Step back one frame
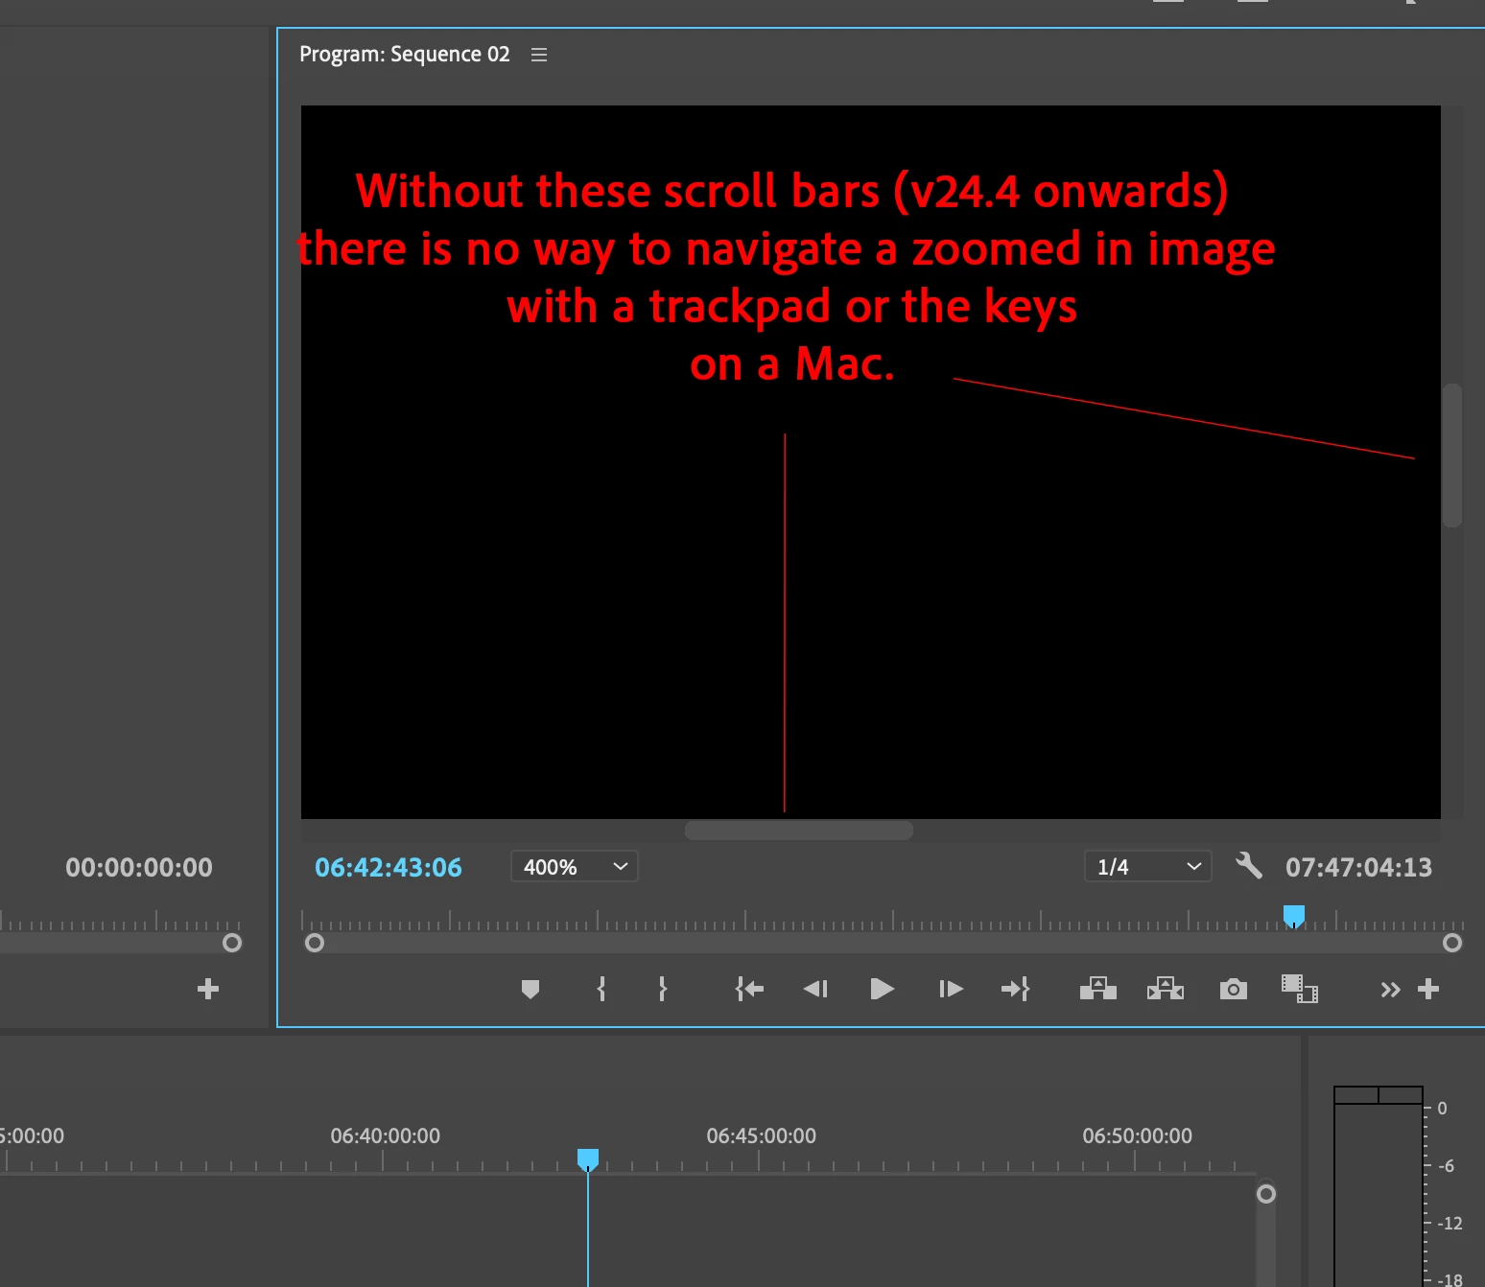 [815, 989]
